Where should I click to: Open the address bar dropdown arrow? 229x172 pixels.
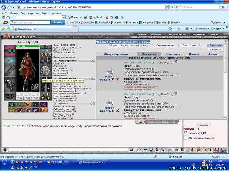tap(167, 7)
